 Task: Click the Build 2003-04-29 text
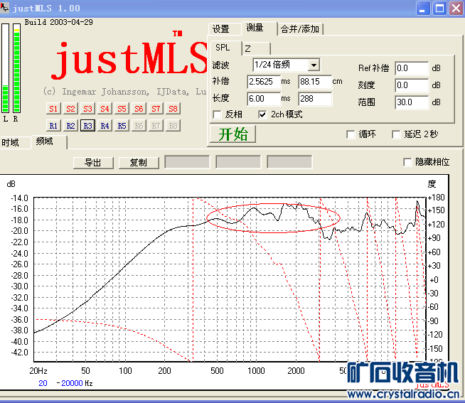click(x=59, y=22)
